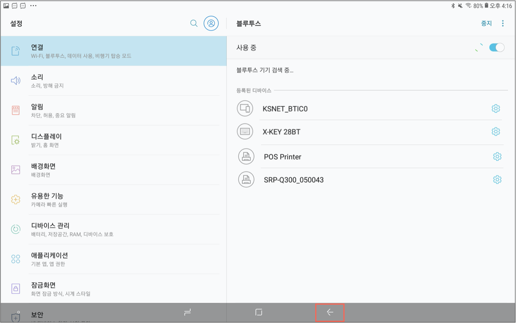Open the 잠금화면 settings category

coord(114,288)
